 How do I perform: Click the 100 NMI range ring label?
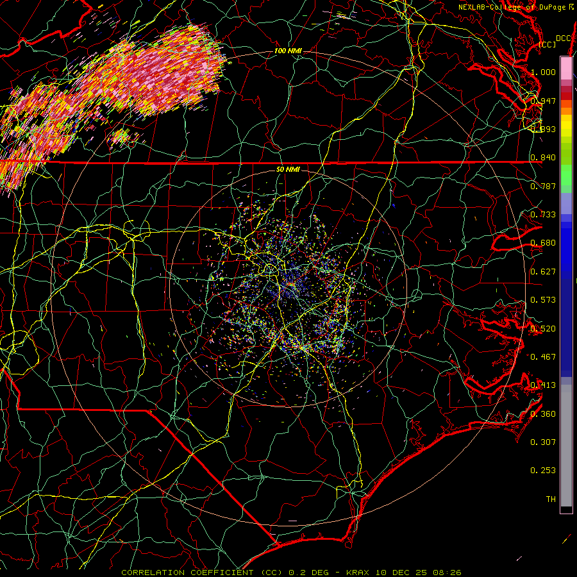coord(288,51)
